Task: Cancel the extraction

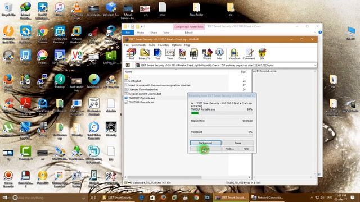Action: 205,149
